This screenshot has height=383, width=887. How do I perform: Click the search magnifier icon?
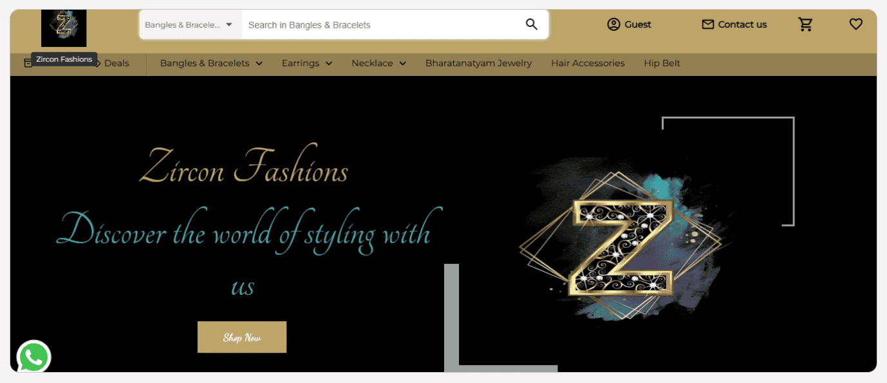pyautogui.click(x=531, y=24)
